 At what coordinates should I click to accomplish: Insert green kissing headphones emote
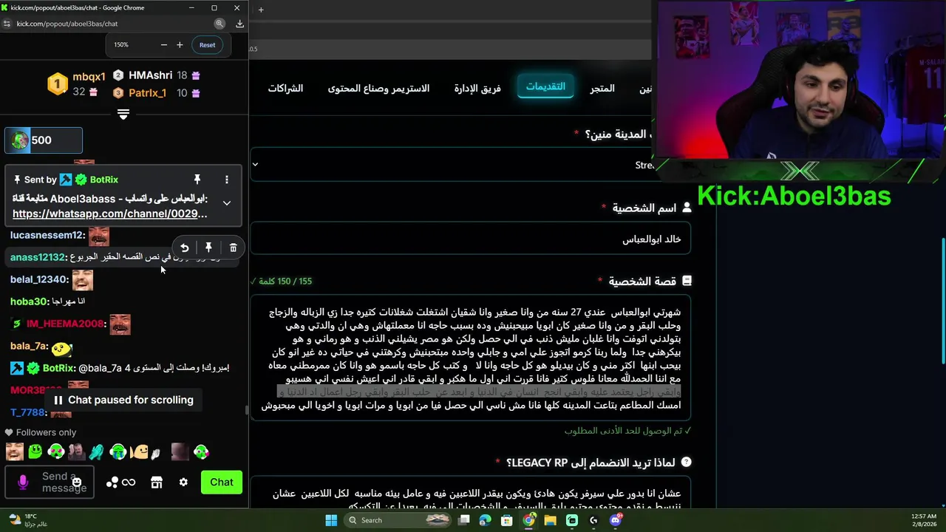pyautogui.click(x=201, y=451)
